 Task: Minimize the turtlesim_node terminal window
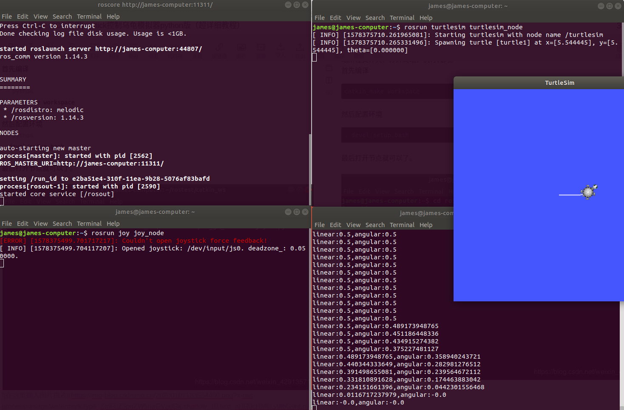tap(601, 6)
